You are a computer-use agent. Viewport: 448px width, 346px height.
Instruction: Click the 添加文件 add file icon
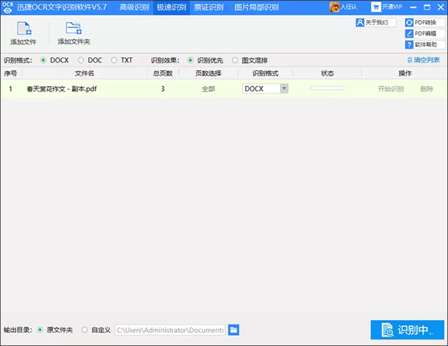24,28
